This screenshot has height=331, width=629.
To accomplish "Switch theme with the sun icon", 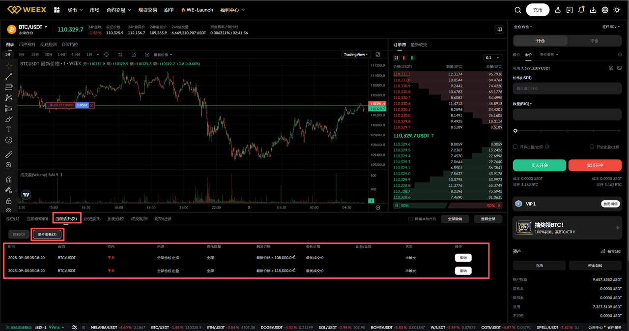I will (617, 10).
